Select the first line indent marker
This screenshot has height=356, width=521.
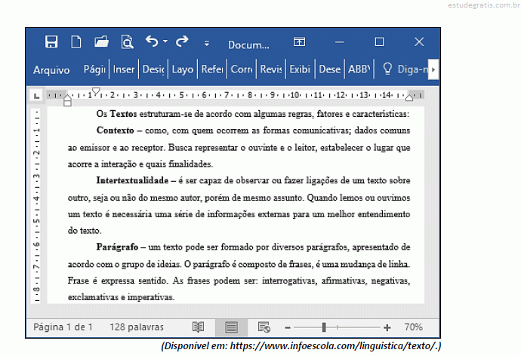(x=96, y=91)
